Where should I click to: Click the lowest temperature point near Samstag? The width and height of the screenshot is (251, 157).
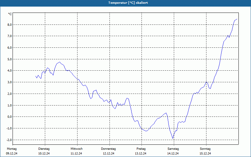coord(173,138)
